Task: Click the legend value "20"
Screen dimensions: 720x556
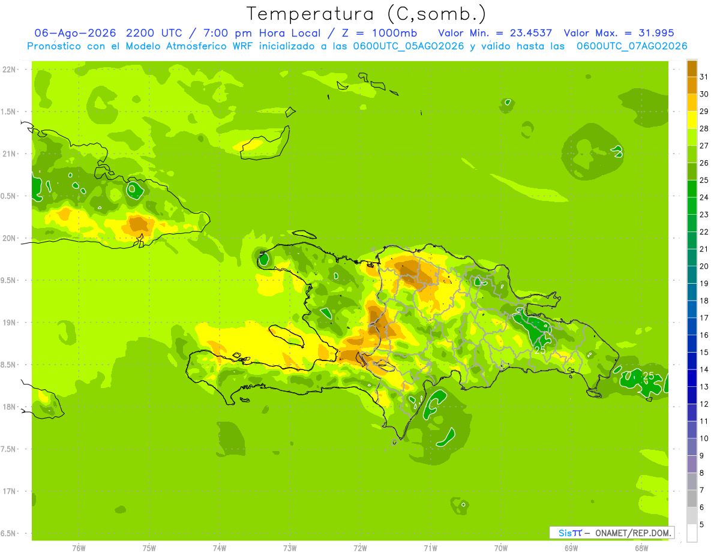Action: click(x=704, y=266)
